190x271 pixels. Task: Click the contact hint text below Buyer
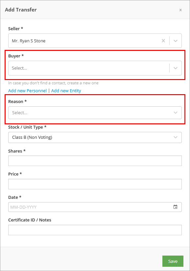[53, 83]
